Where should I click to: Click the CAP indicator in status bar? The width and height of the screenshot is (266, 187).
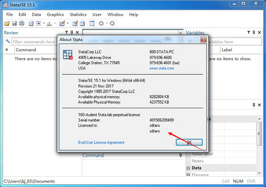pos(226,181)
